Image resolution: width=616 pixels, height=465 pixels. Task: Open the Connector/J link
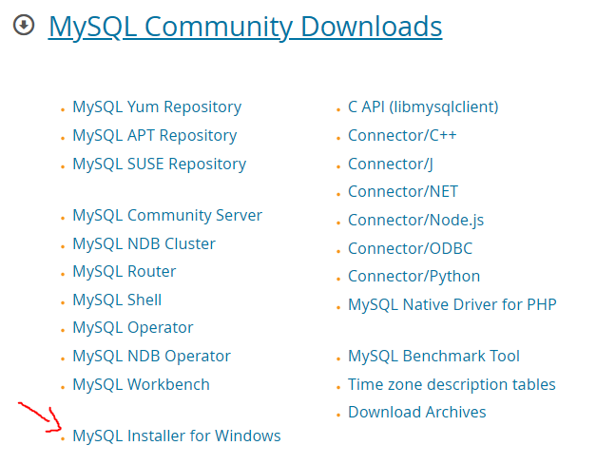(390, 164)
